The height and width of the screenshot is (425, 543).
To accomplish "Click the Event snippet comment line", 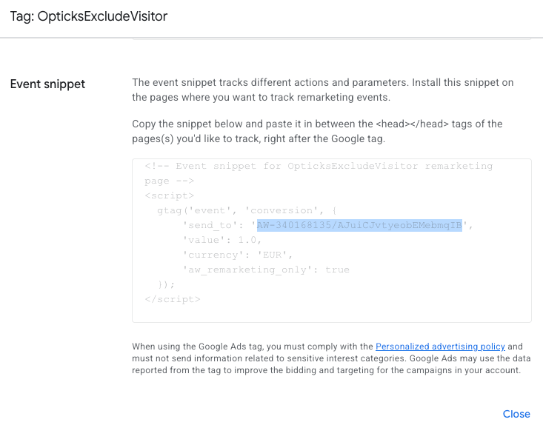I will [x=319, y=166].
